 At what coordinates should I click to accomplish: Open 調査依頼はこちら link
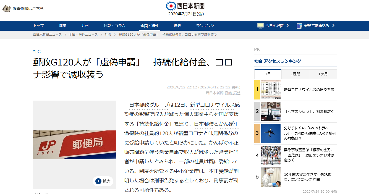coord(28,9)
